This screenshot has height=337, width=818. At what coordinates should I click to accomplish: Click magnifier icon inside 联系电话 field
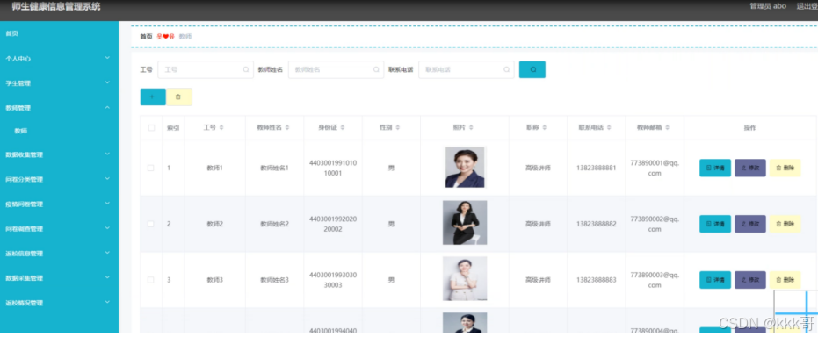coord(507,70)
